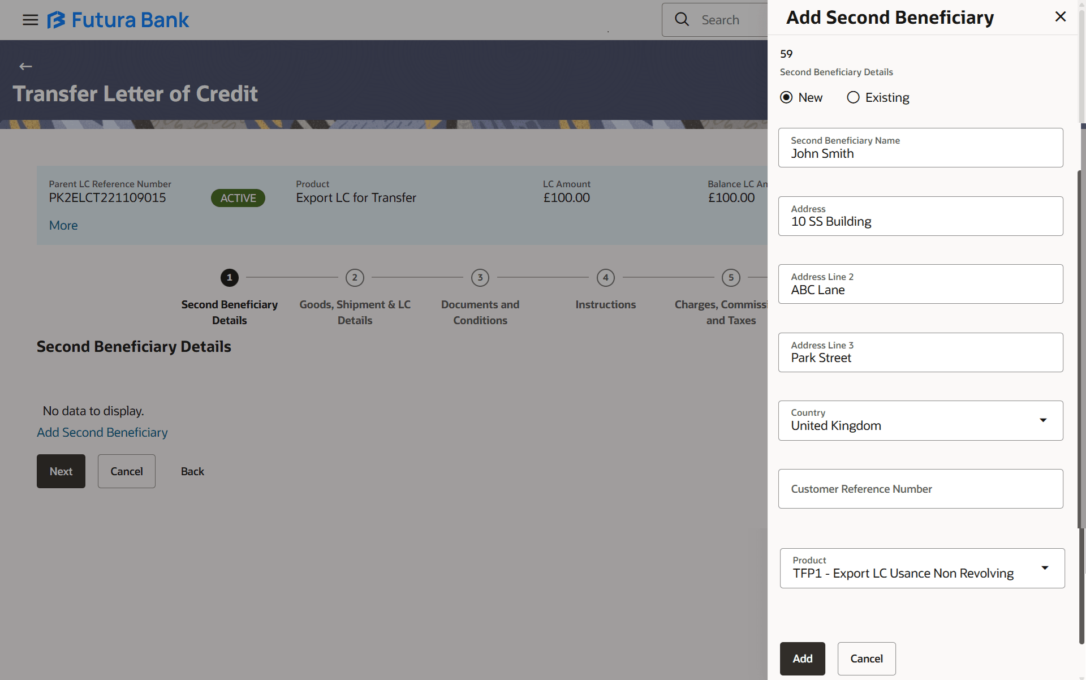
Task: Select the Existing beneficiary radio button
Action: (853, 97)
